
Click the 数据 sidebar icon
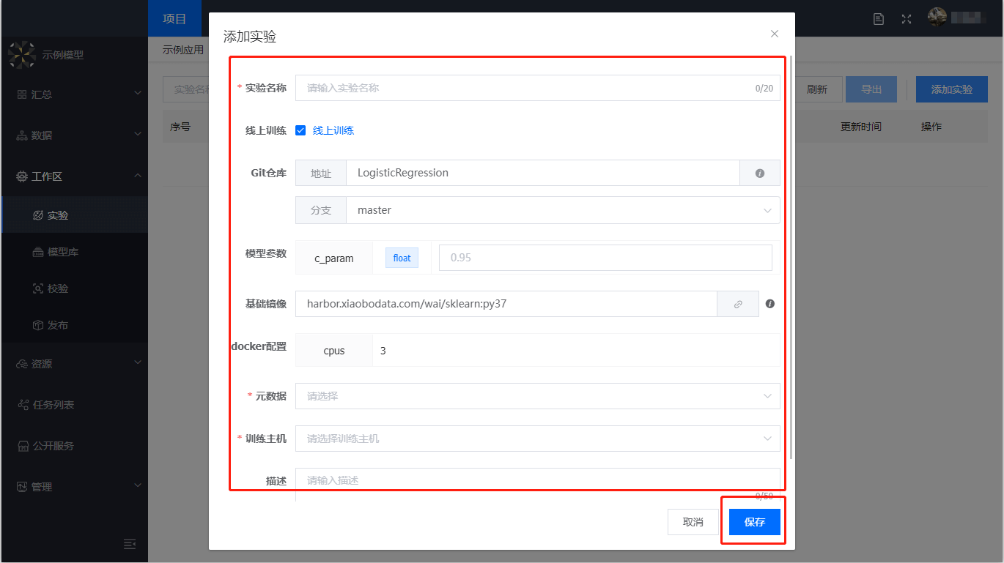[22, 135]
